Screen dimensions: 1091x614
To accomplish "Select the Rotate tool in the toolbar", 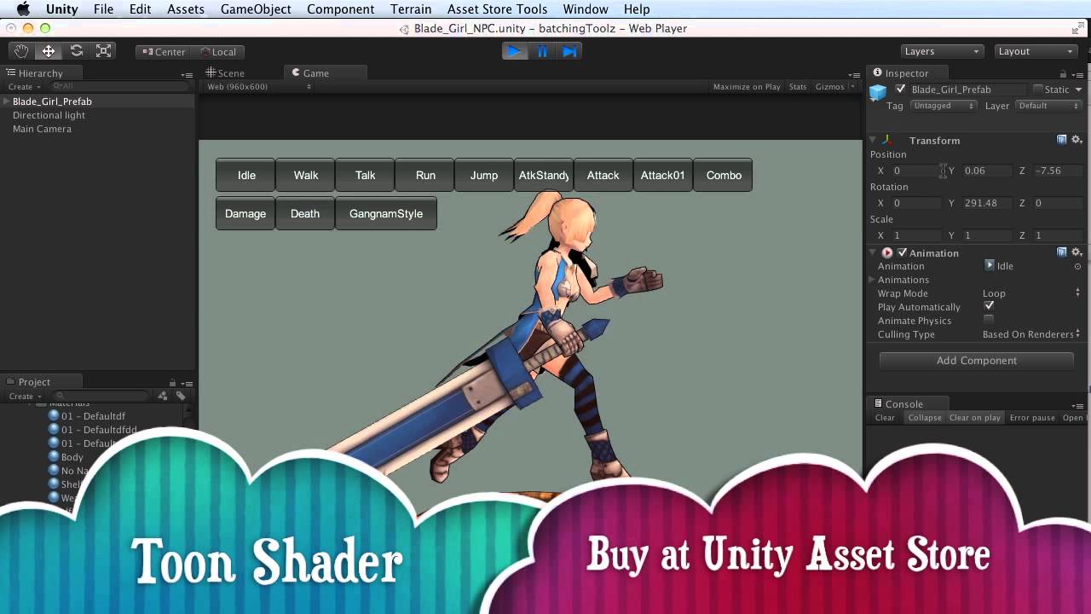I will (77, 51).
